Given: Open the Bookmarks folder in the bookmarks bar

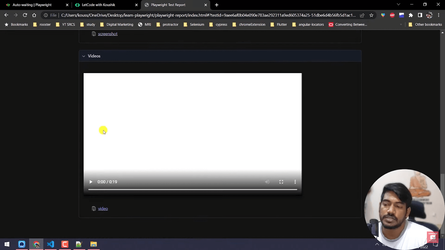Looking at the screenshot, I should 16,24.
